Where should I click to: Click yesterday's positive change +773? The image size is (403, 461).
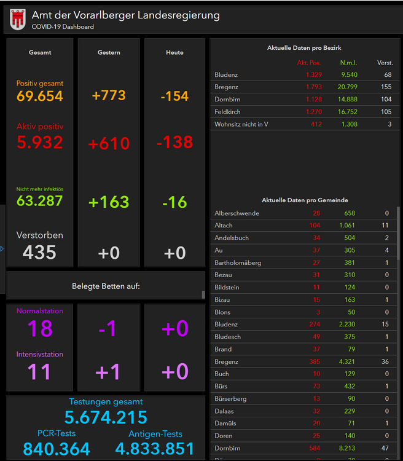[x=109, y=95]
